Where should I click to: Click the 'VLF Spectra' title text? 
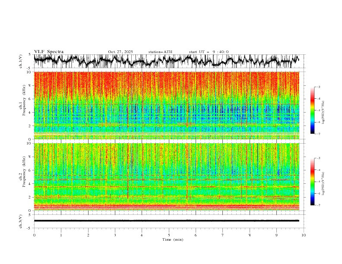[49, 52]
